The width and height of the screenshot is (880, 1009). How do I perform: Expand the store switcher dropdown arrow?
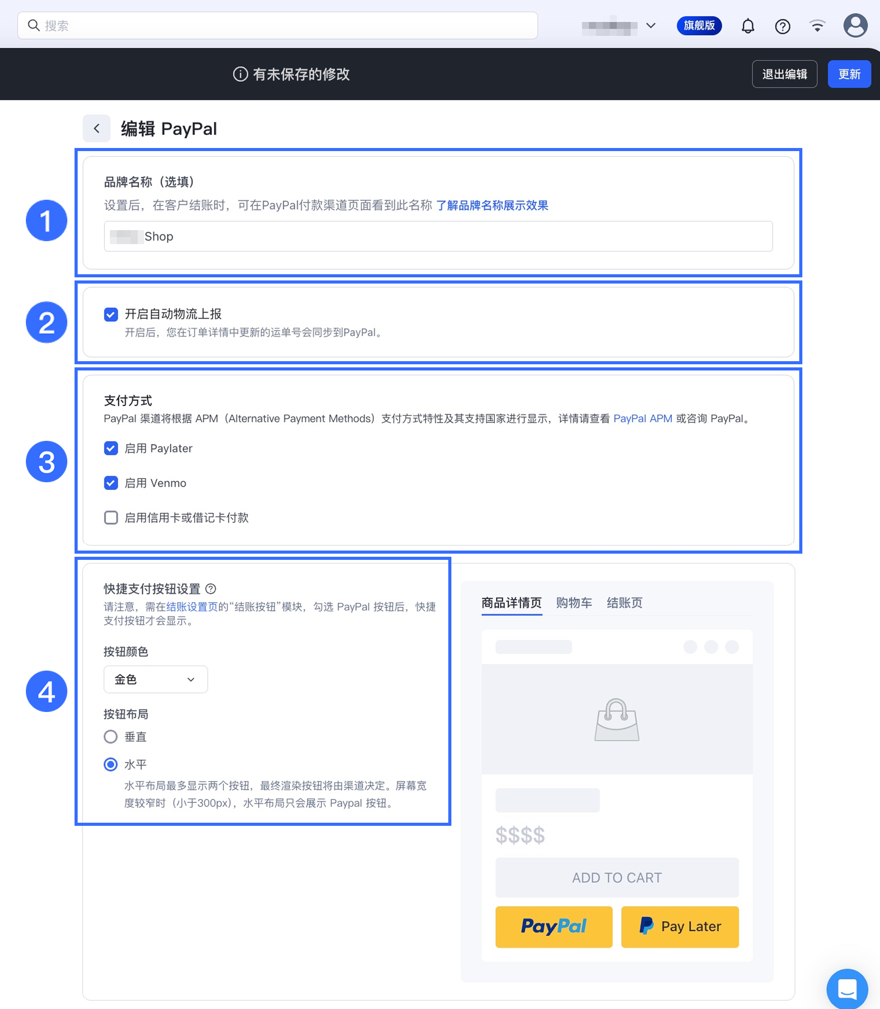click(x=651, y=25)
